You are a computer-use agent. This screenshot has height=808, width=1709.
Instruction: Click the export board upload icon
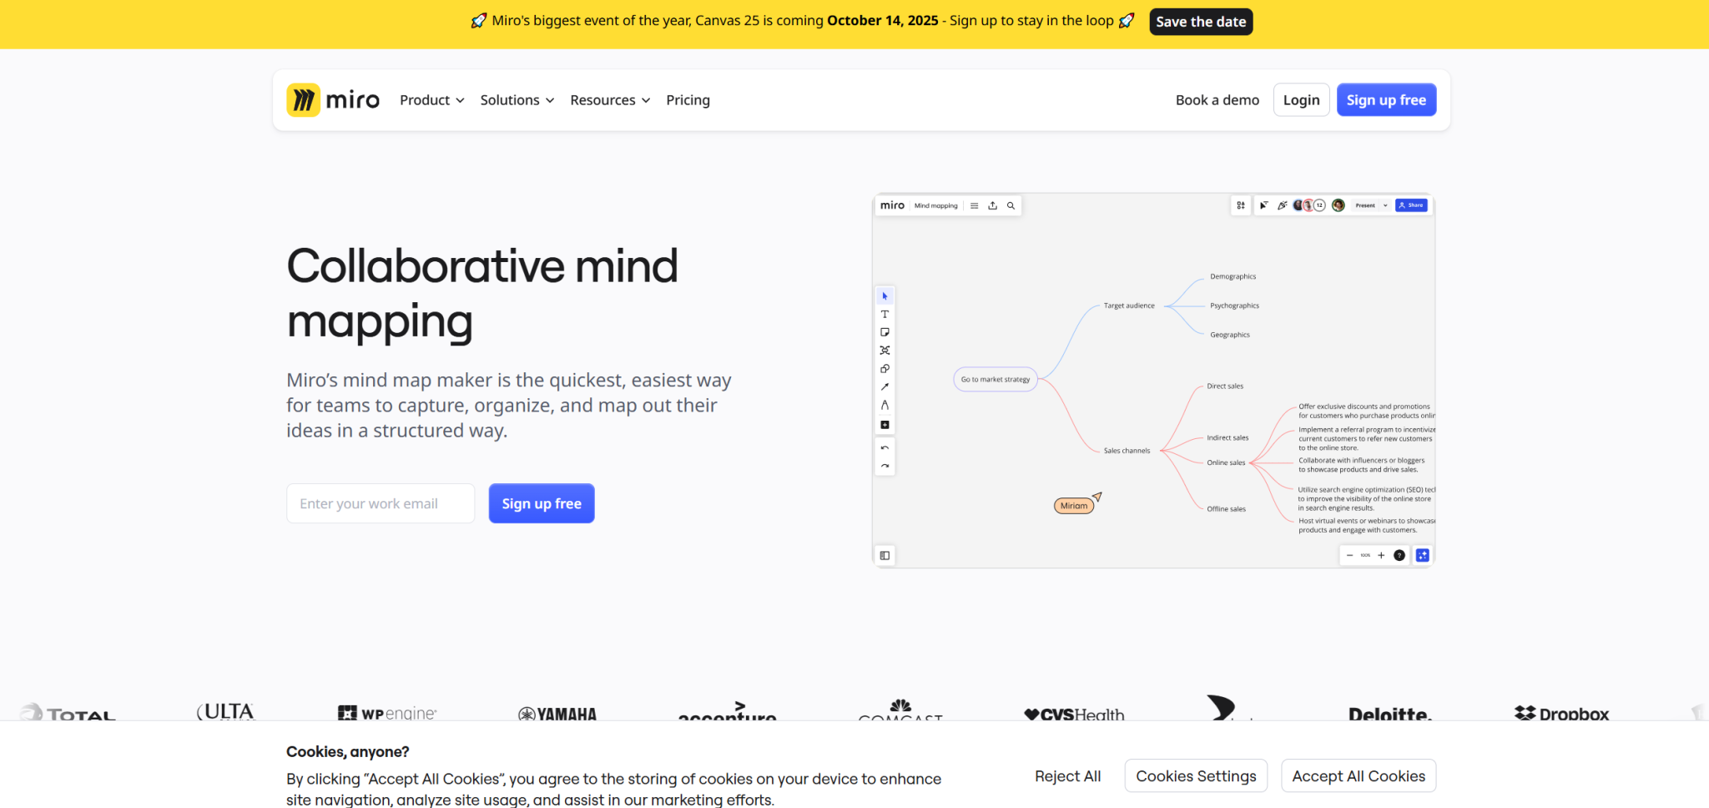pos(992,205)
